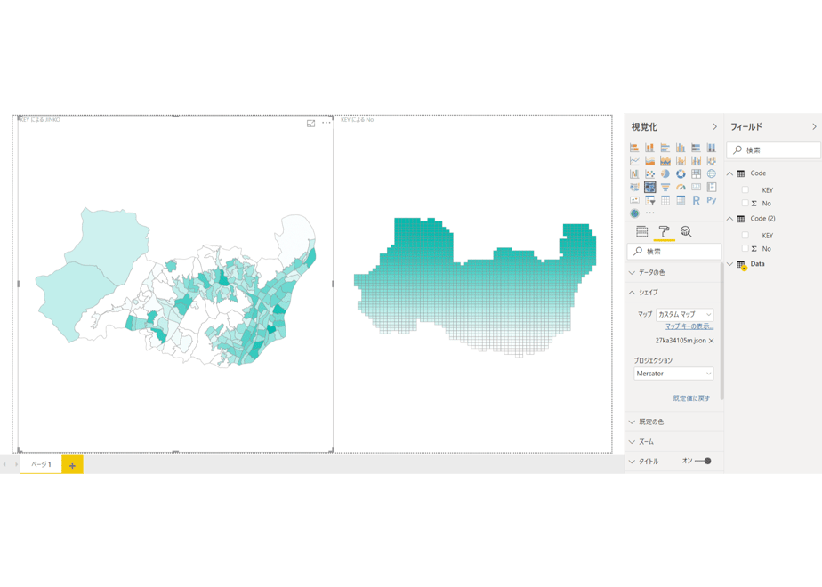
Task: Switch to the Analytics tab
Action: pyautogui.click(x=686, y=231)
